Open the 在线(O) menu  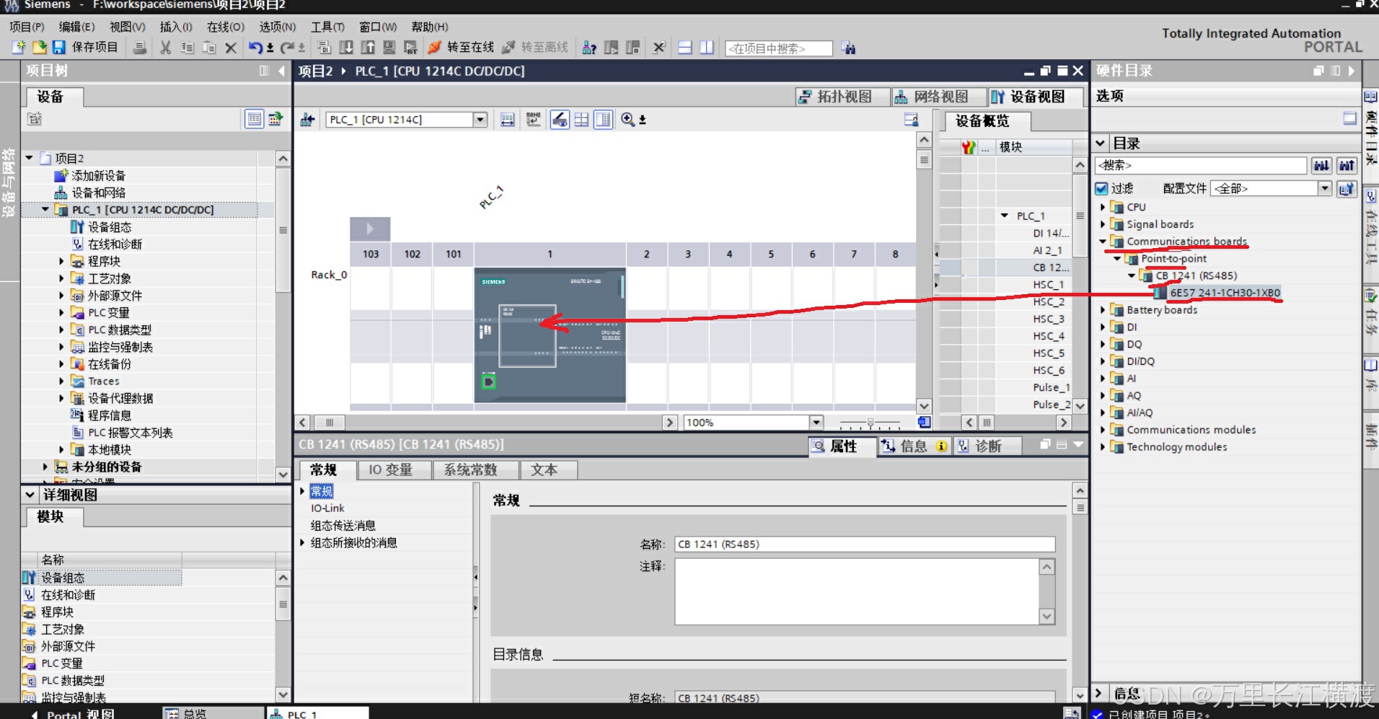tap(226, 27)
